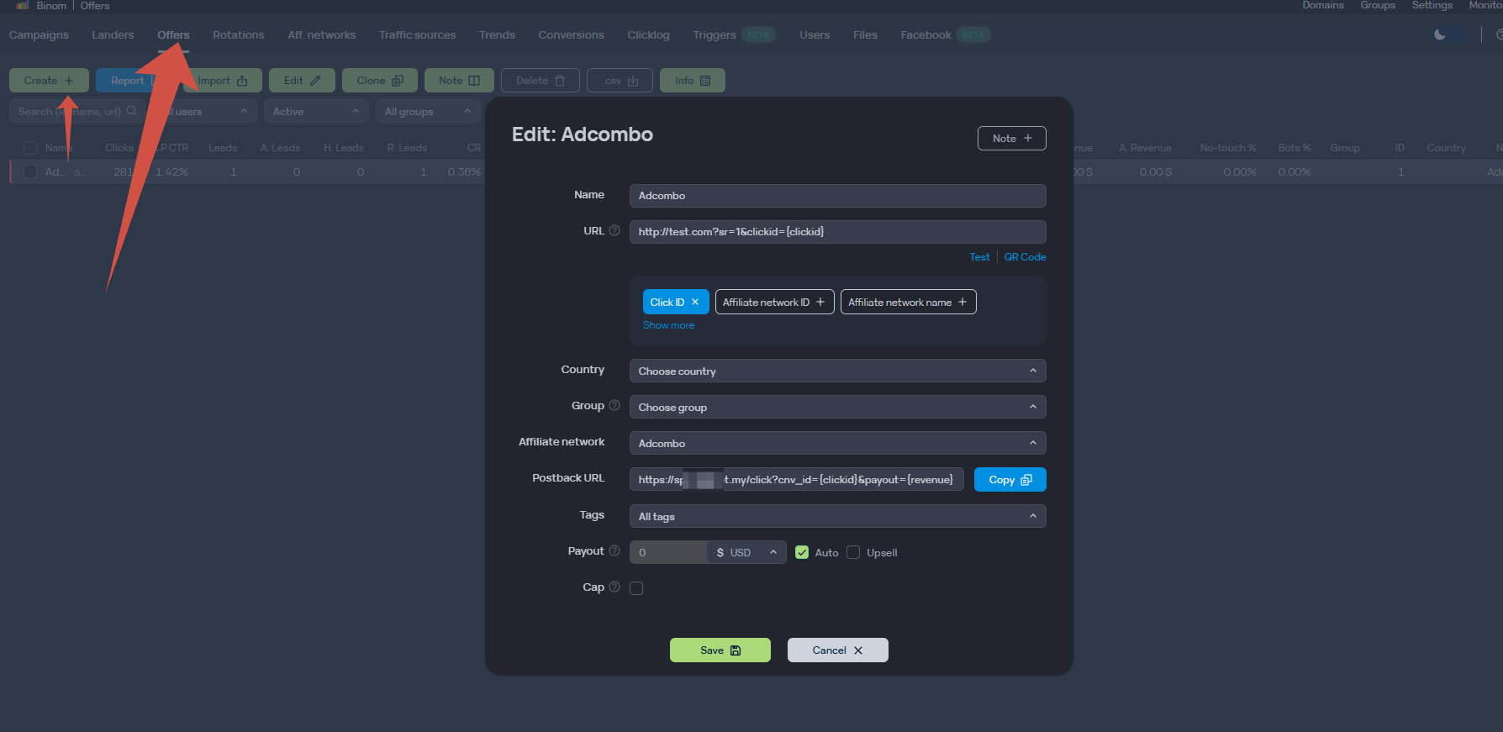Click the Group help question mark icon
Image resolution: width=1503 pixels, height=732 pixels.
[x=614, y=406]
